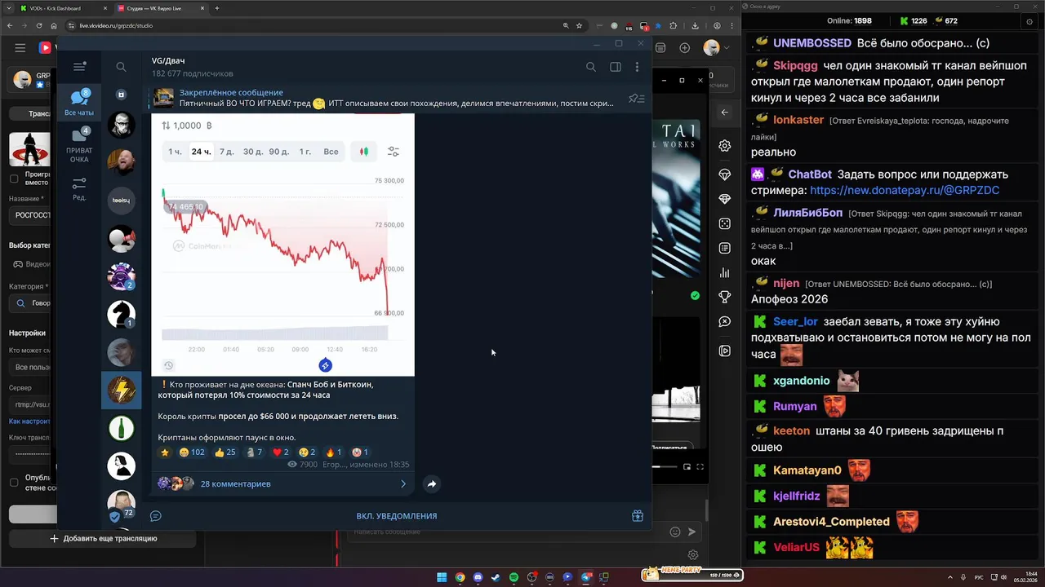
Task: Open chat settings gear below input
Action: point(693,555)
